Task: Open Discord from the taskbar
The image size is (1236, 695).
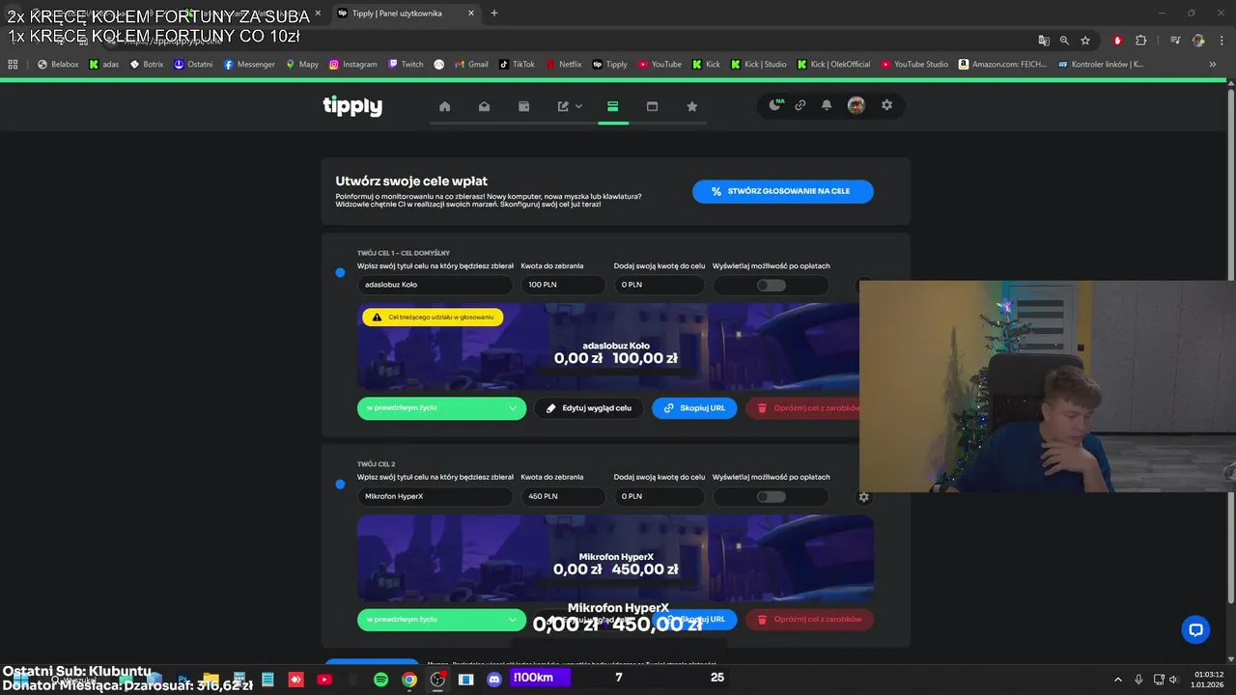Action: click(494, 680)
